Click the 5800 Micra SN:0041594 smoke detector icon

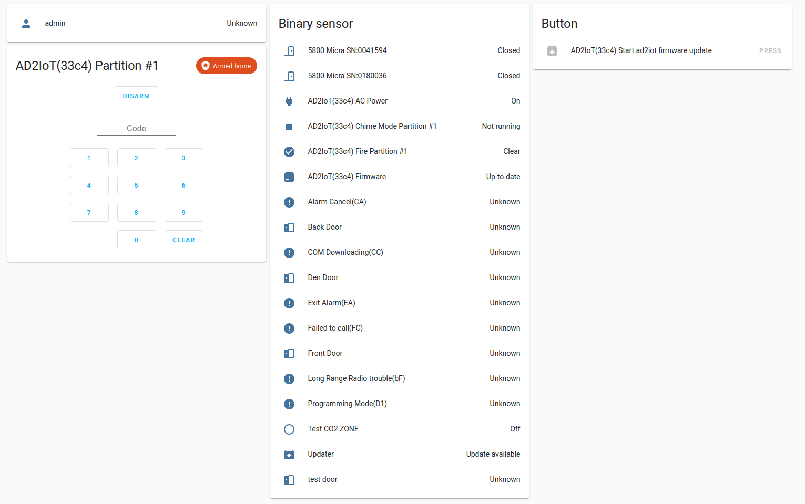point(289,50)
